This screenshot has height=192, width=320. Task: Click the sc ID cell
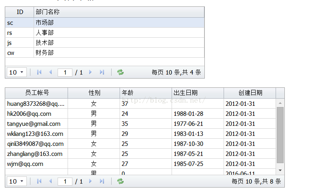tap(20, 22)
